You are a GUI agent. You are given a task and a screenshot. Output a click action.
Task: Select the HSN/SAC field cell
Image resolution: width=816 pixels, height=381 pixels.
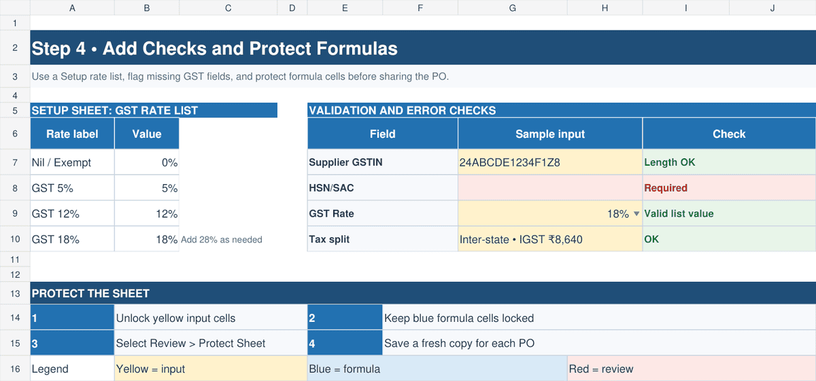pyautogui.click(x=383, y=188)
